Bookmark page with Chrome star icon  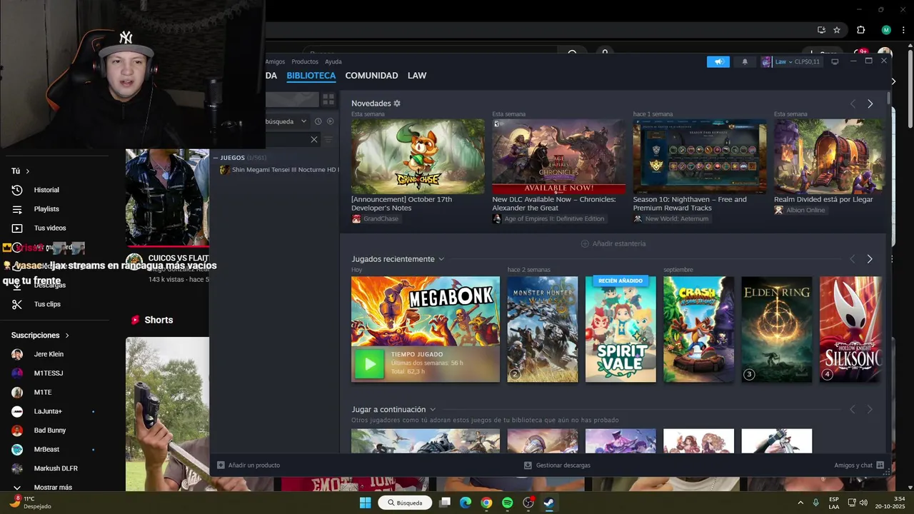837,30
